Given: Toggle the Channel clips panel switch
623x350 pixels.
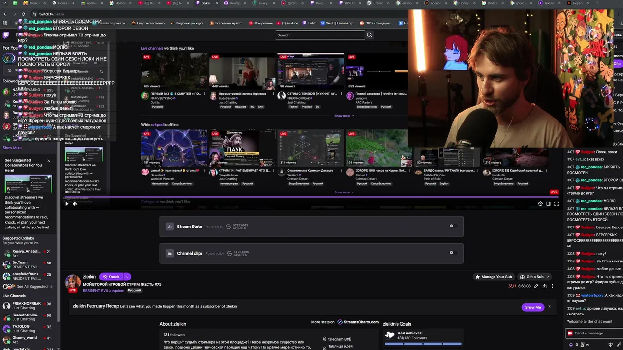Looking at the screenshot, I should pos(452,253).
